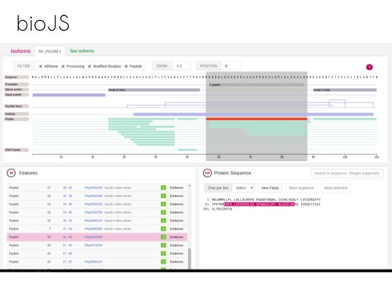Click the Disulfide bond track label

tap(17, 106)
